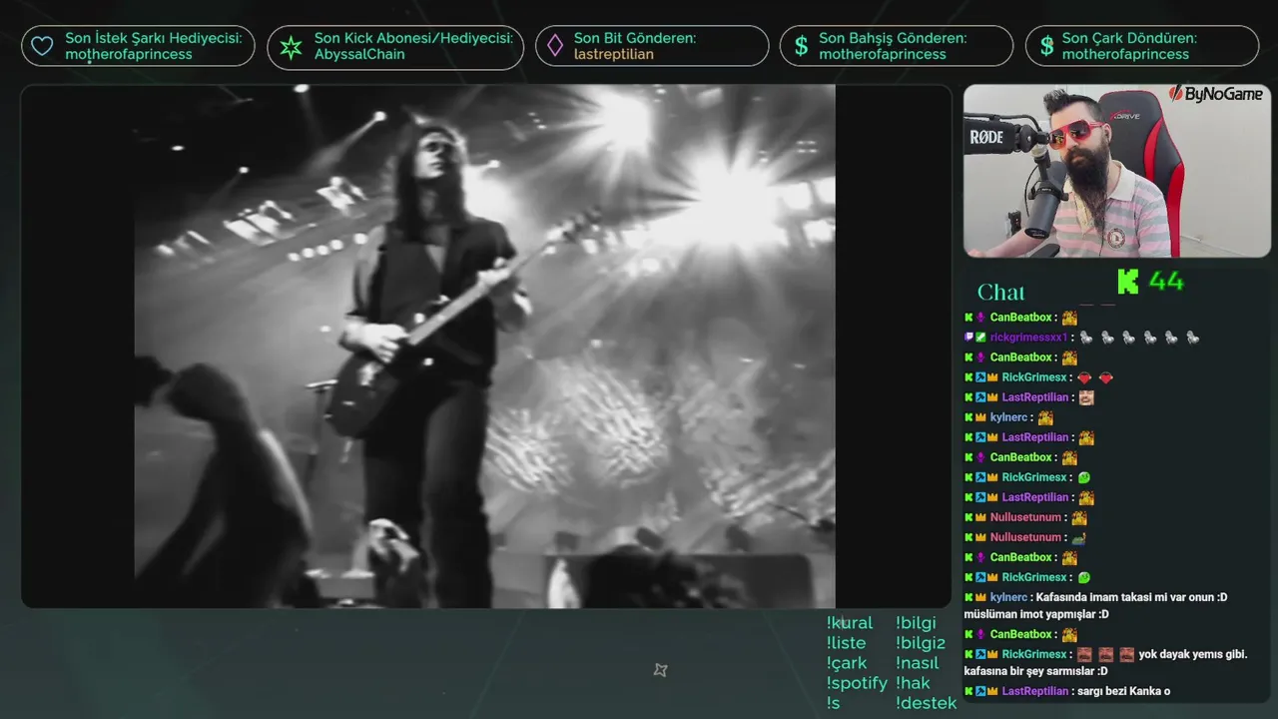1278x719 pixels.
Task: Click the Chat heading
Action: pos(1001,292)
